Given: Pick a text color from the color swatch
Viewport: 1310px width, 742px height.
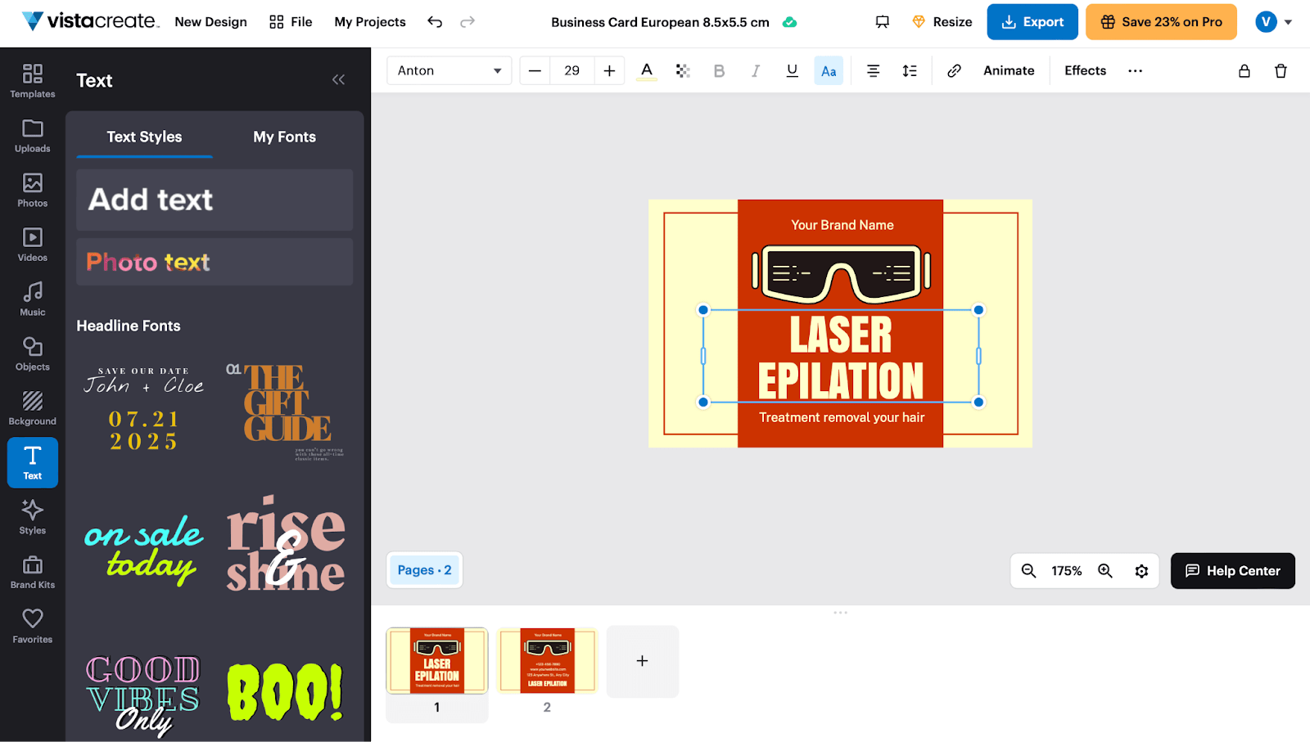Looking at the screenshot, I should point(646,70).
